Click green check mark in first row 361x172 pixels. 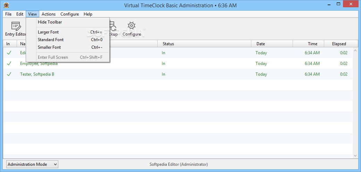pyautogui.click(x=9, y=53)
